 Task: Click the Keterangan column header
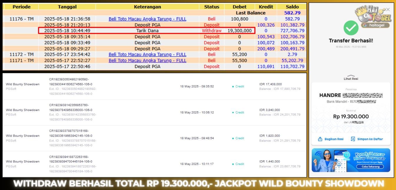point(147,6)
